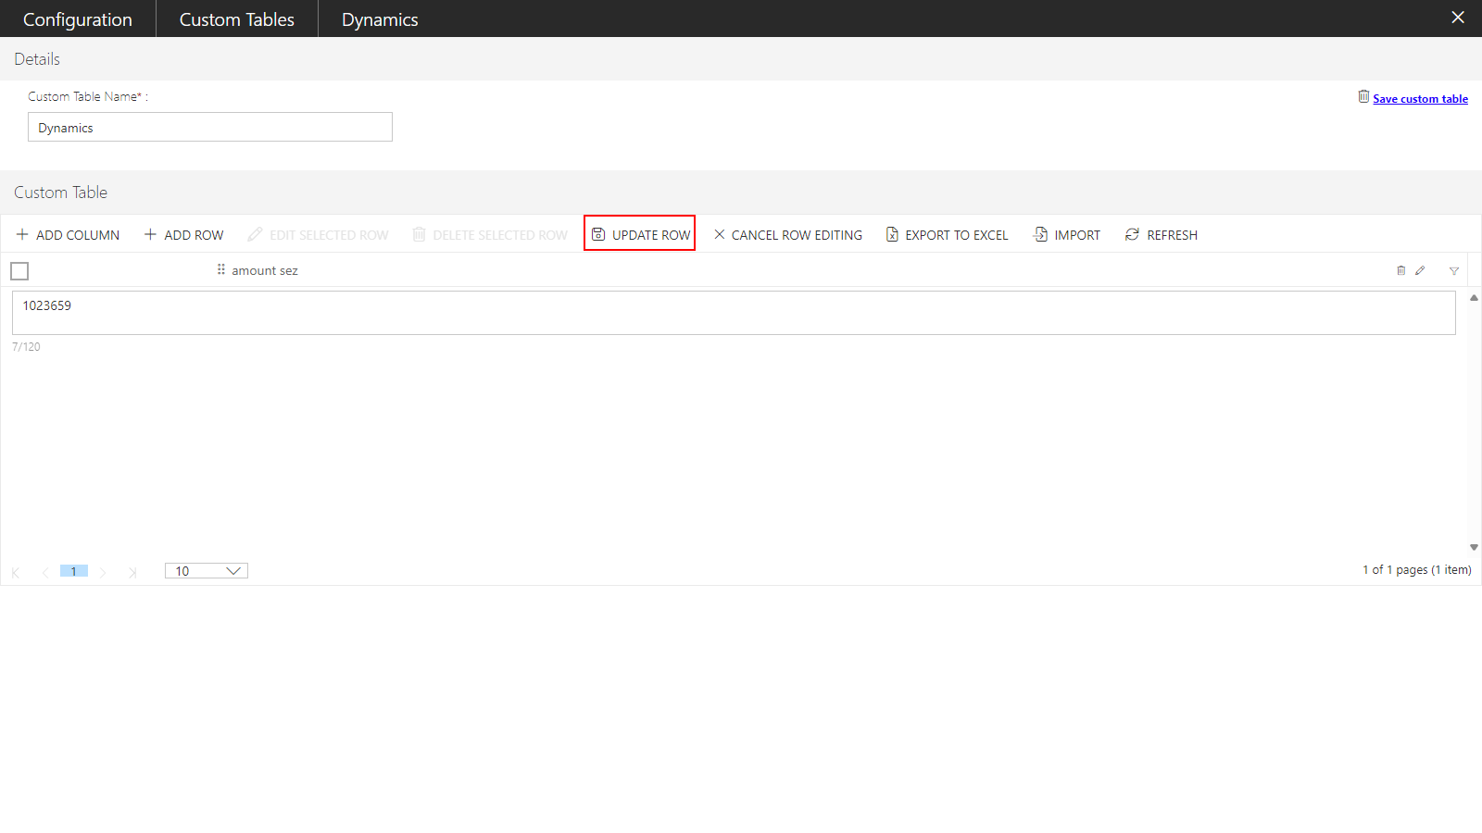Click page 1 in the pager
This screenshot has width=1482, height=833.
pyautogui.click(x=74, y=571)
